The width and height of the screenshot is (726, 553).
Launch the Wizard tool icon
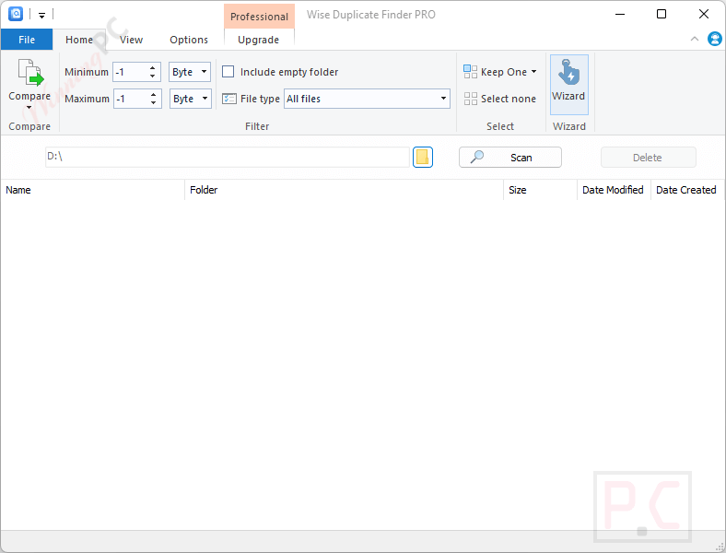[569, 72]
